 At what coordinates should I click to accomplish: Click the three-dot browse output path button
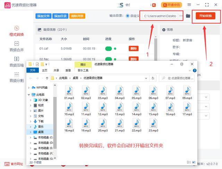pyautogui.click(x=181, y=16)
